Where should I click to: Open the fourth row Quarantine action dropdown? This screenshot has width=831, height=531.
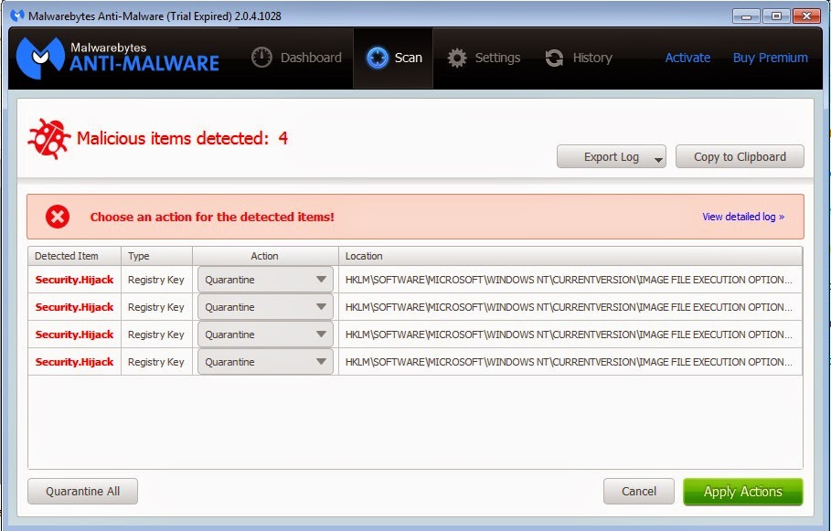point(265,362)
